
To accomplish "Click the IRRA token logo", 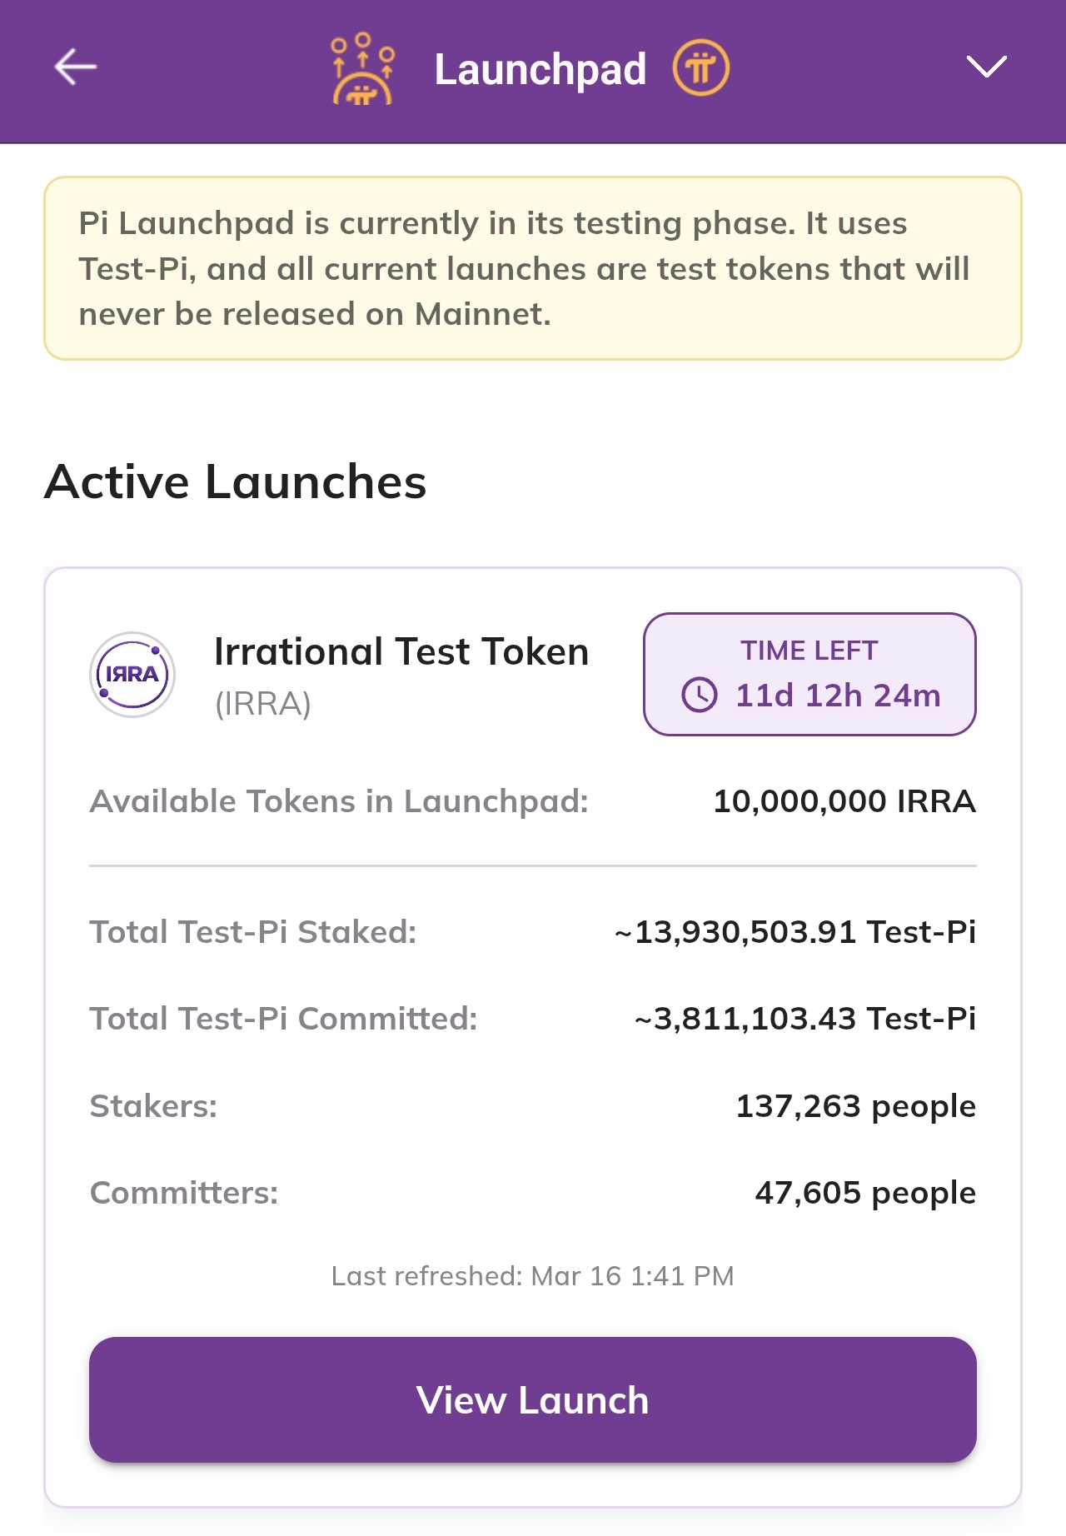I will pos(132,675).
